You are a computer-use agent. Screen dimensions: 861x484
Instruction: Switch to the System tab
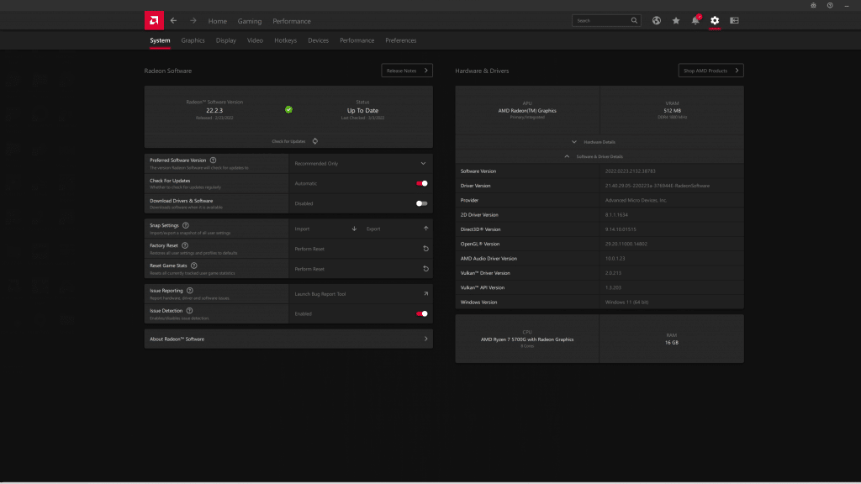pos(160,40)
